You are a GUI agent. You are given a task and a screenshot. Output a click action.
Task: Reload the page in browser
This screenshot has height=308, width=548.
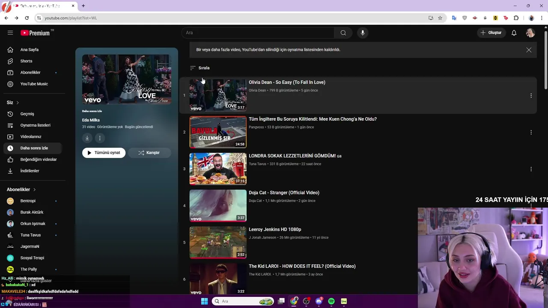click(27, 18)
